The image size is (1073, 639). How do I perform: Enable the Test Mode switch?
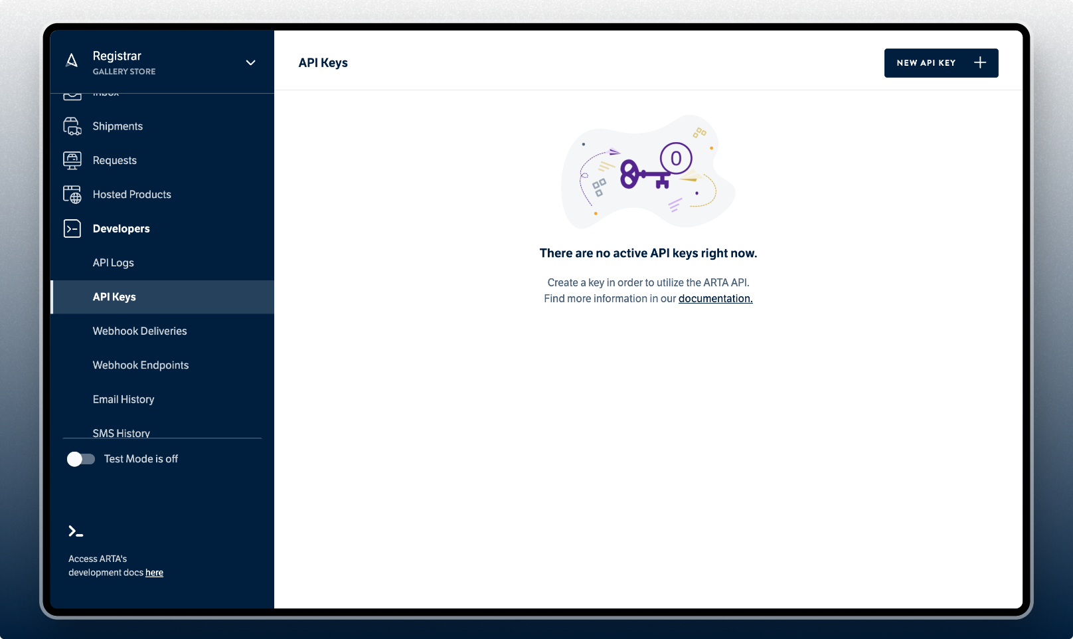point(81,459)
